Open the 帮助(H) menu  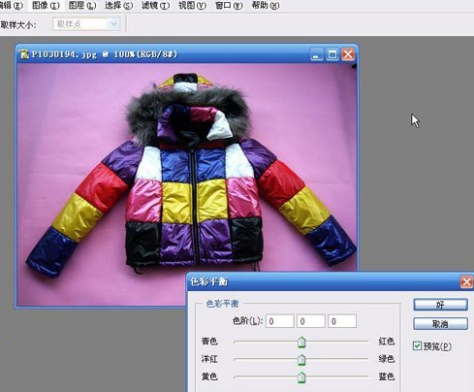point(266,6)
